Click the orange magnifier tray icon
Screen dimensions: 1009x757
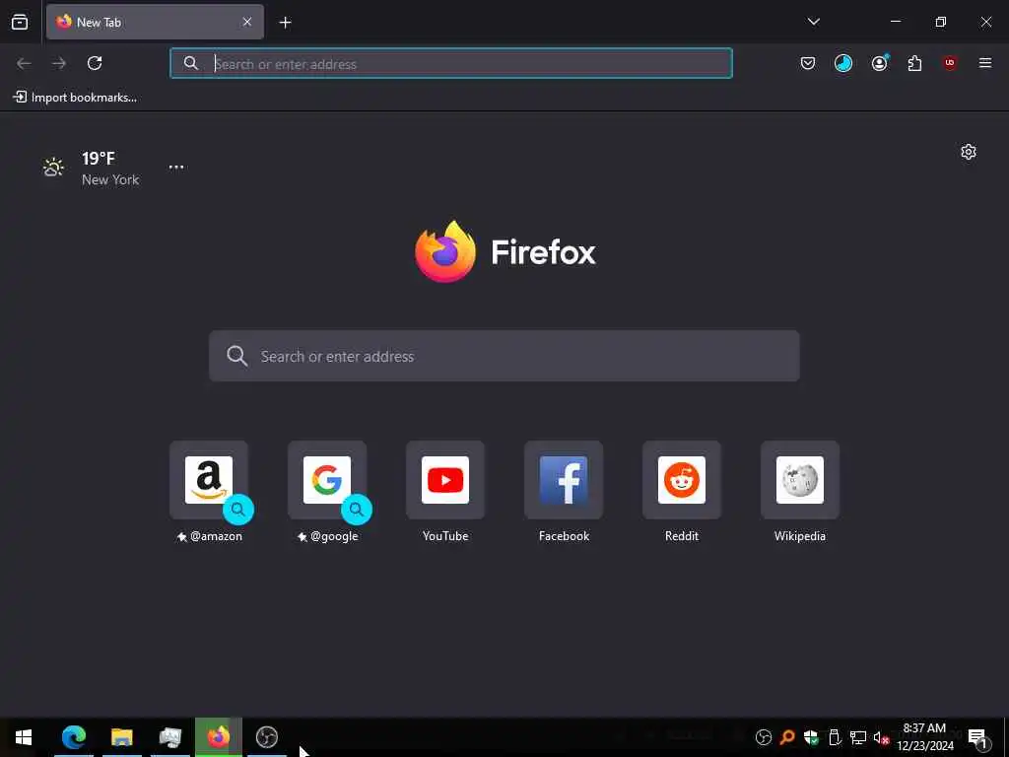click(786, 737)
